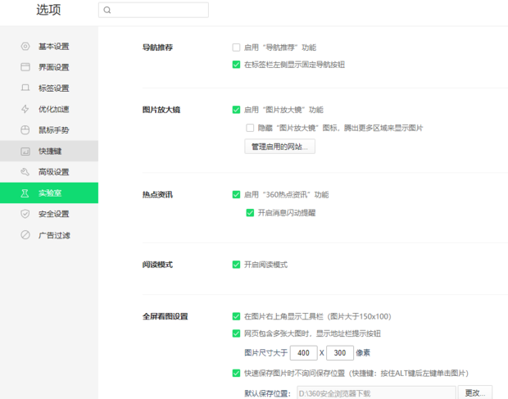Click the 实验室 flask icon
The height and width of the screenshot is (399, 508).
[x=25, y=193]
